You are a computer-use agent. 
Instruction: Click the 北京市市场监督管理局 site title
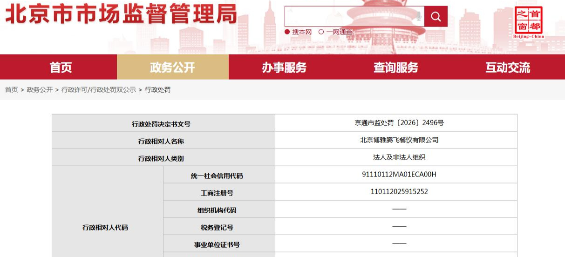(121, 14)
